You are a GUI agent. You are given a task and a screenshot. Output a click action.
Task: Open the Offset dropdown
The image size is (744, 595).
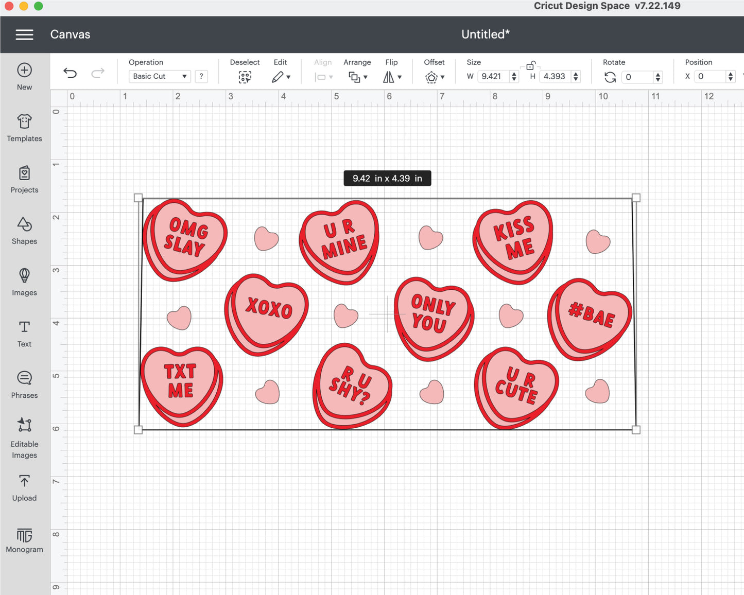(x=434, y=77)
